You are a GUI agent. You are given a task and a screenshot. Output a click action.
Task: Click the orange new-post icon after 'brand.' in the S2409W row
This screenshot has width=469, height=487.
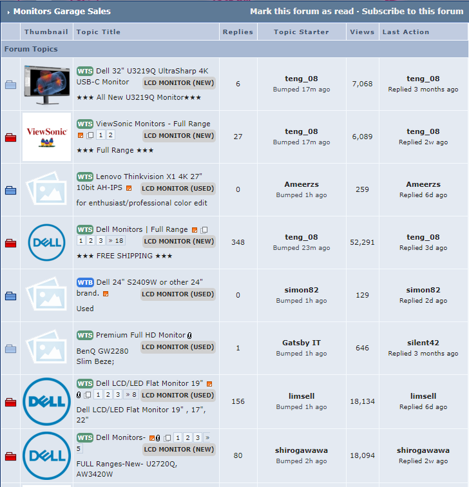tap(106, 294)
